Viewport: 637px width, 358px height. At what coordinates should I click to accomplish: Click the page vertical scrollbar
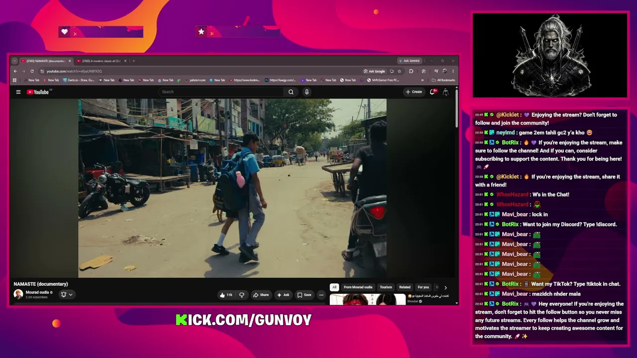pos(456,109)
